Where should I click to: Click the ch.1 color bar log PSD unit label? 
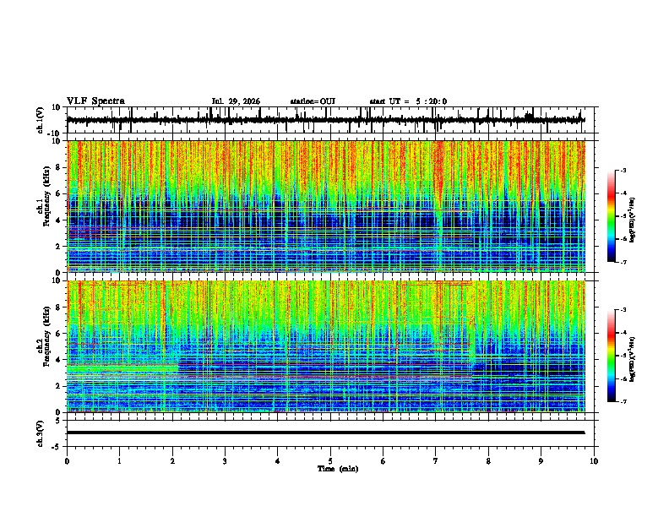pos(633,220)
